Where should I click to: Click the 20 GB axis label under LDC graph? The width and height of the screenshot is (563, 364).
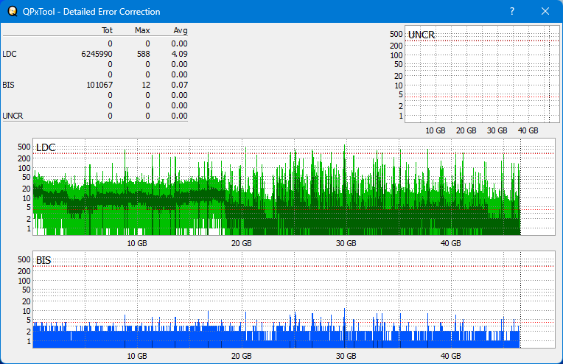[x=241, y=243]
